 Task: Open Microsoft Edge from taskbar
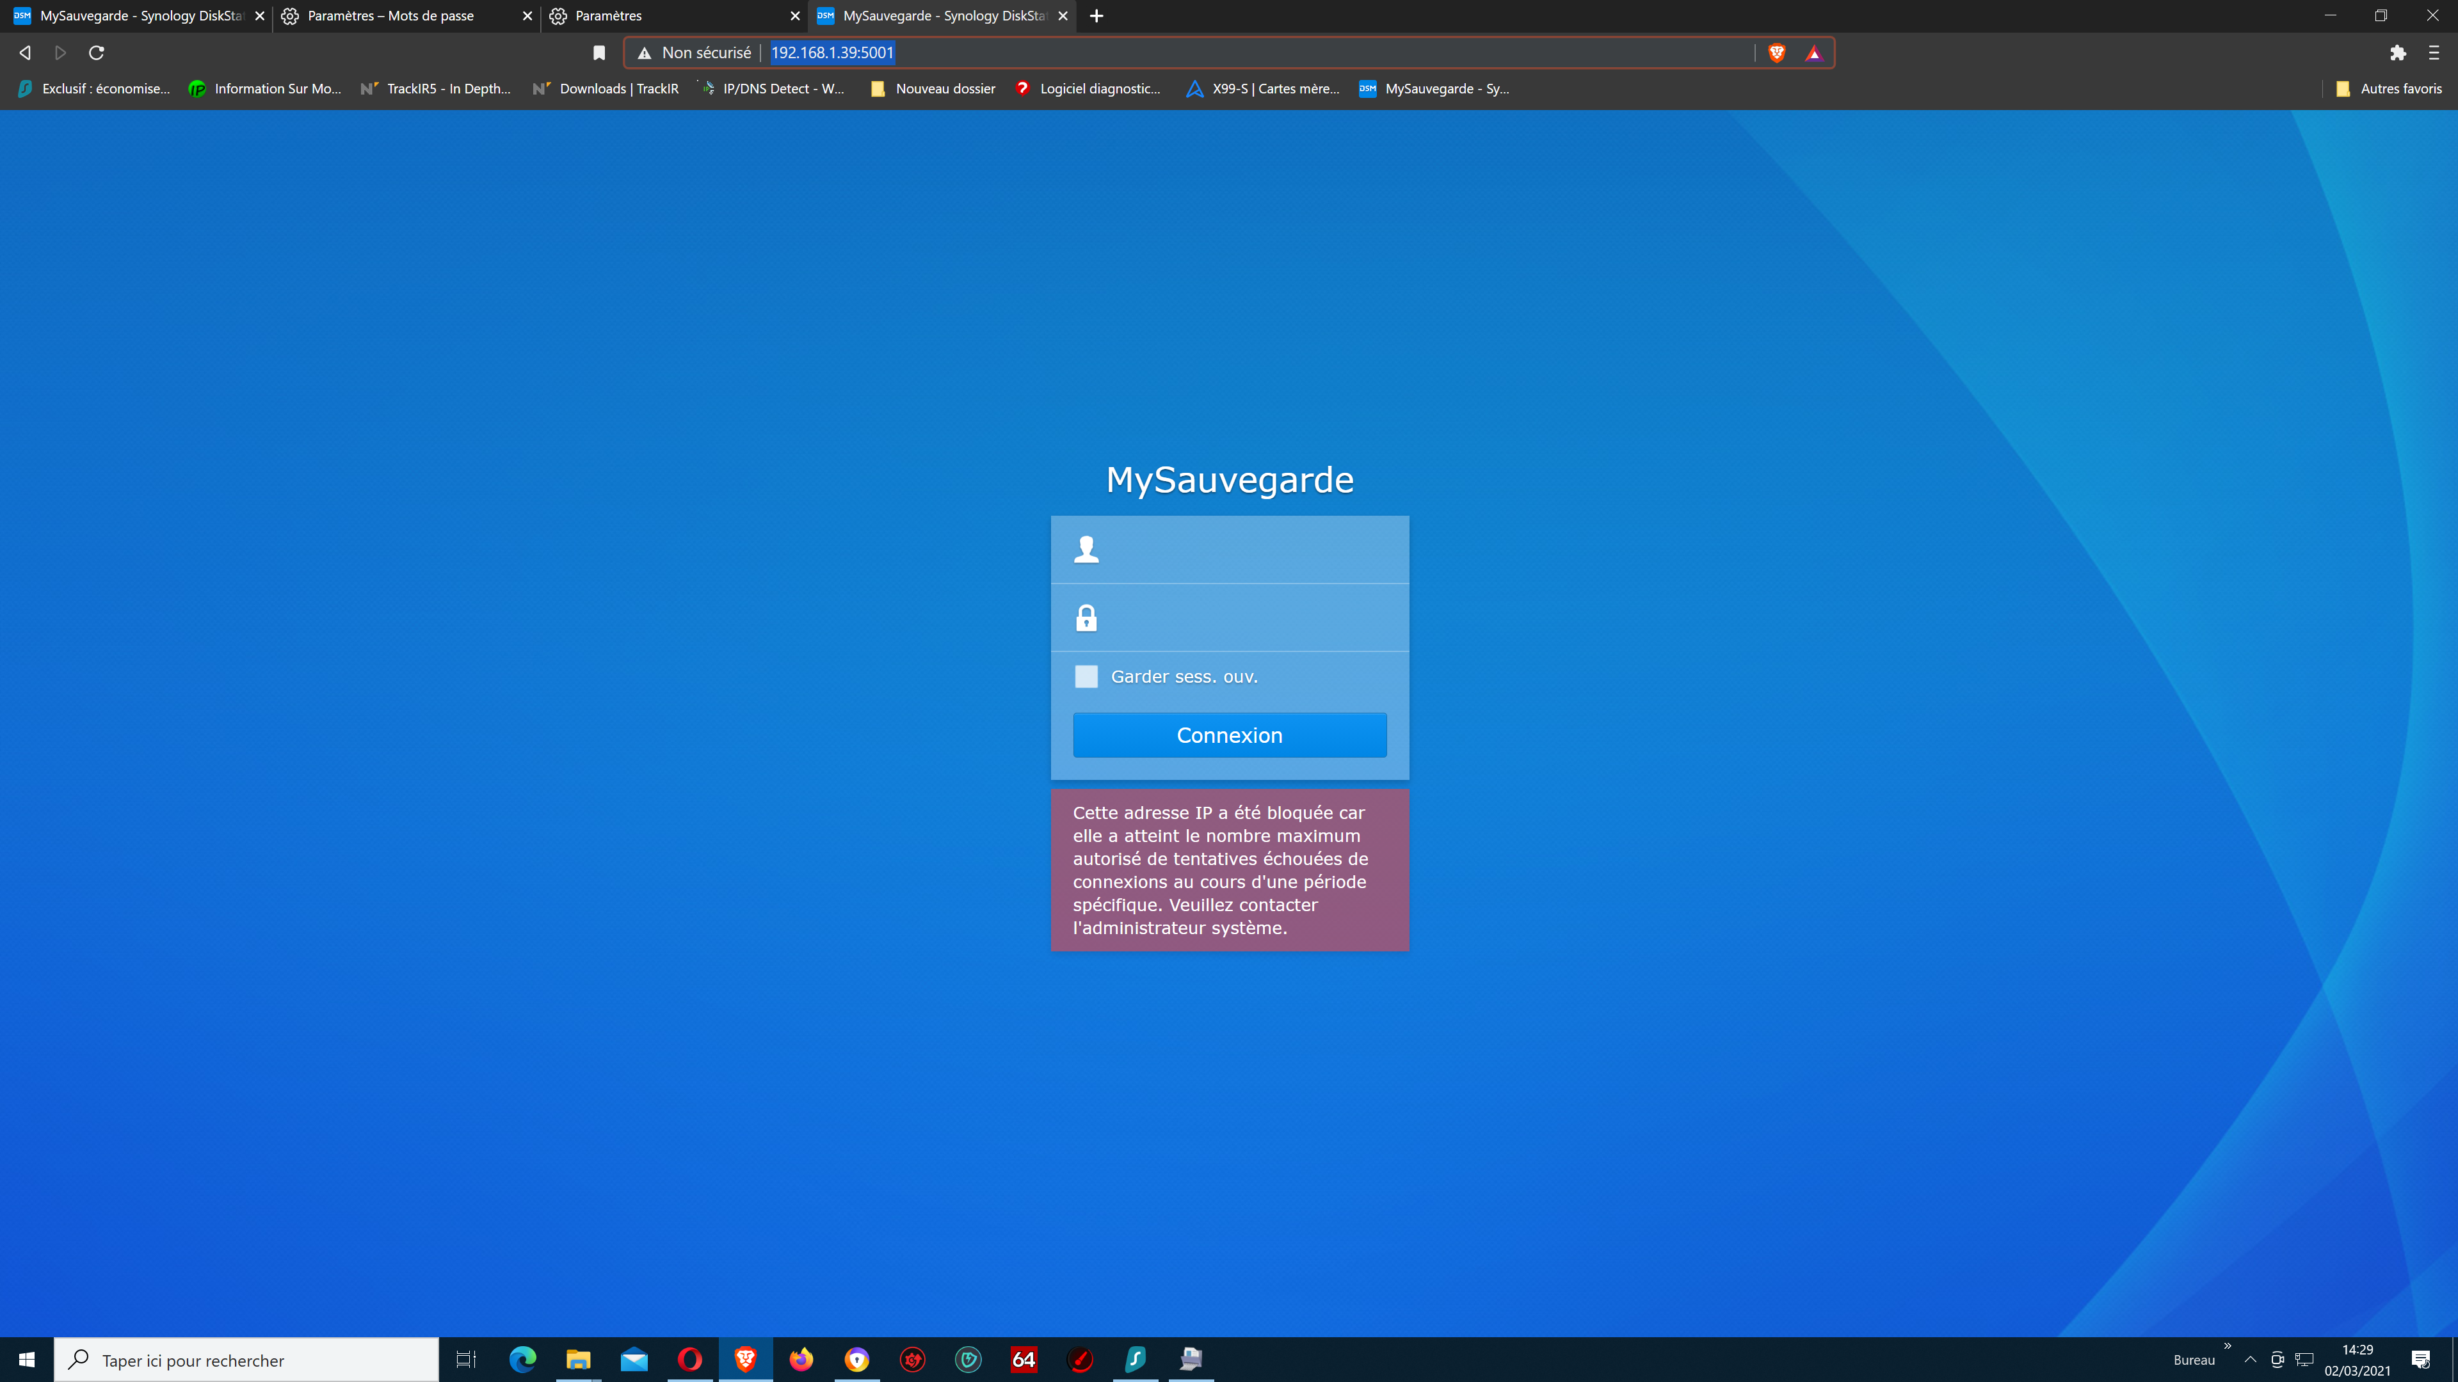tap(523, 1359)
